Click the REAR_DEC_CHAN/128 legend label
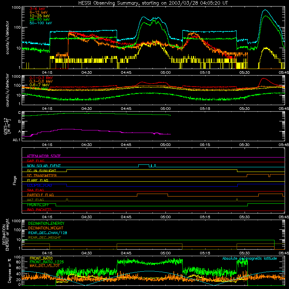289x289 pixels. (48, 233)
